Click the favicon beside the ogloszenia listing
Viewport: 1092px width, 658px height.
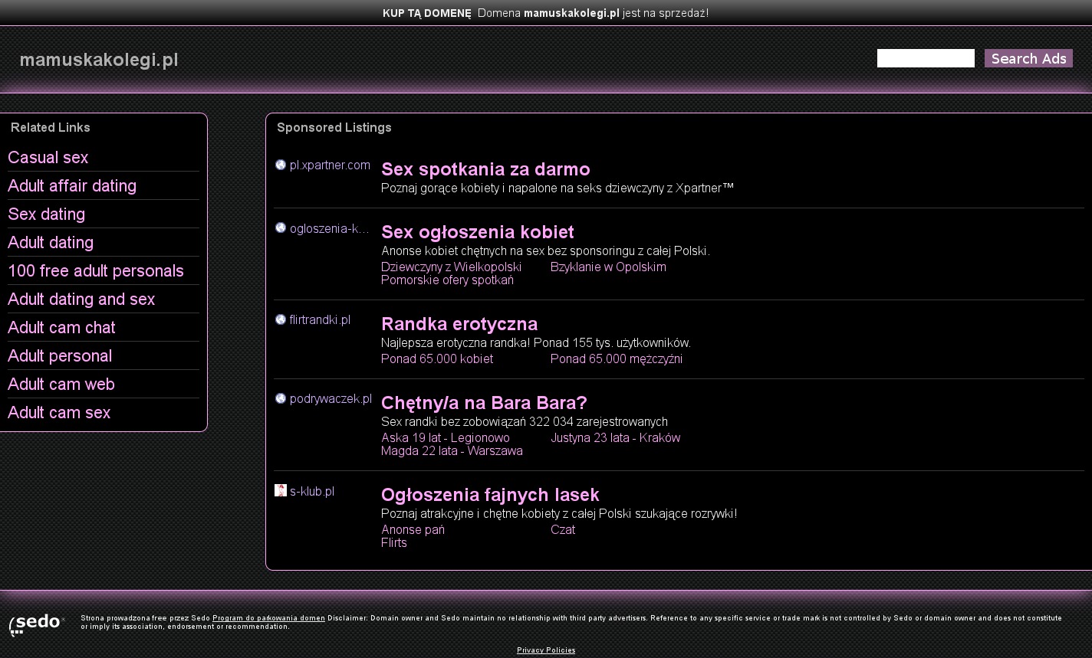[x=281, y=228]
